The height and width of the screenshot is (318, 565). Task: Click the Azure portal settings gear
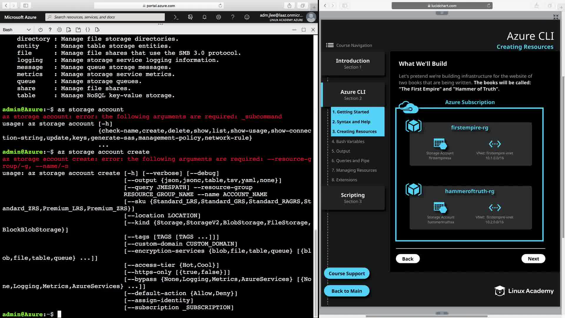coord(218,17)
